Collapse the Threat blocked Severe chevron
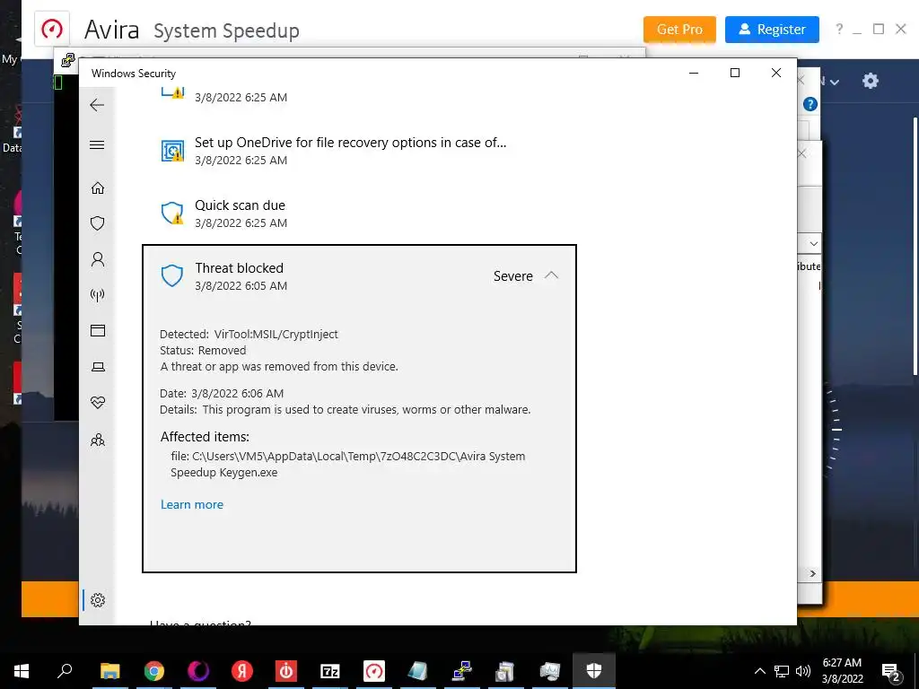This screenshot has width=919, height=689. [551, 275]
